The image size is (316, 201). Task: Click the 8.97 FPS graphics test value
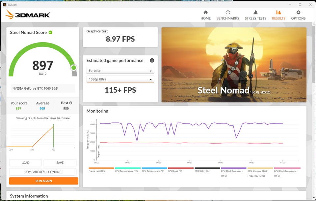tap(120, 39)
